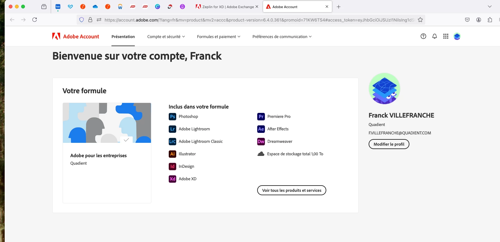The image size is (500, 242).
Task: Click the 'Votre formule' heading
Action: point(84,91)
